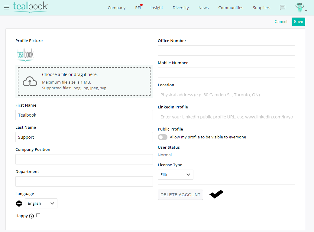
Task: Open the RFI menu item
Action: click(x=138, y=8)
